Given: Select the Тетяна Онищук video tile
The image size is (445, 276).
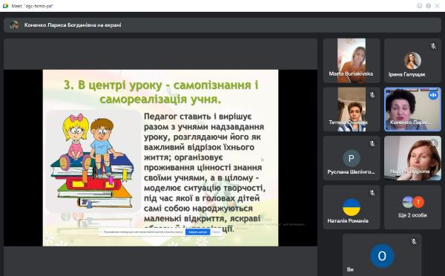Looking at the screenshot, I should (352, 109).
